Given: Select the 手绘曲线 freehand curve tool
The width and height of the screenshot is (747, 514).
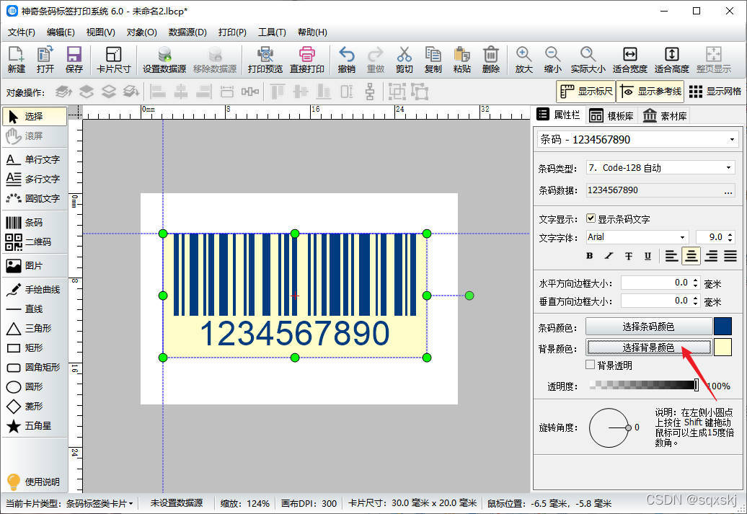Looking at the screenshot, I should 35,289.
